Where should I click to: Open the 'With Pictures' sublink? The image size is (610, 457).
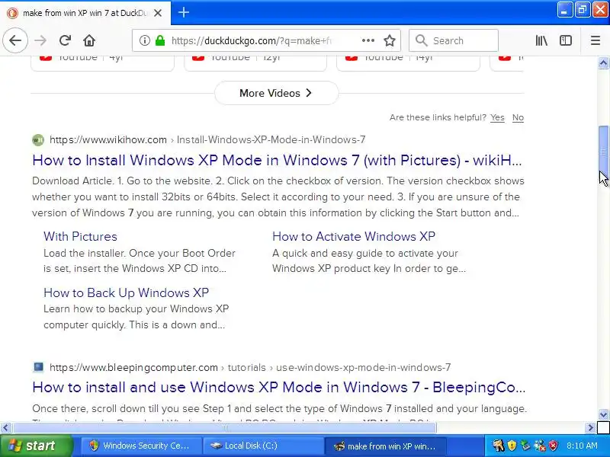(80, 236)
